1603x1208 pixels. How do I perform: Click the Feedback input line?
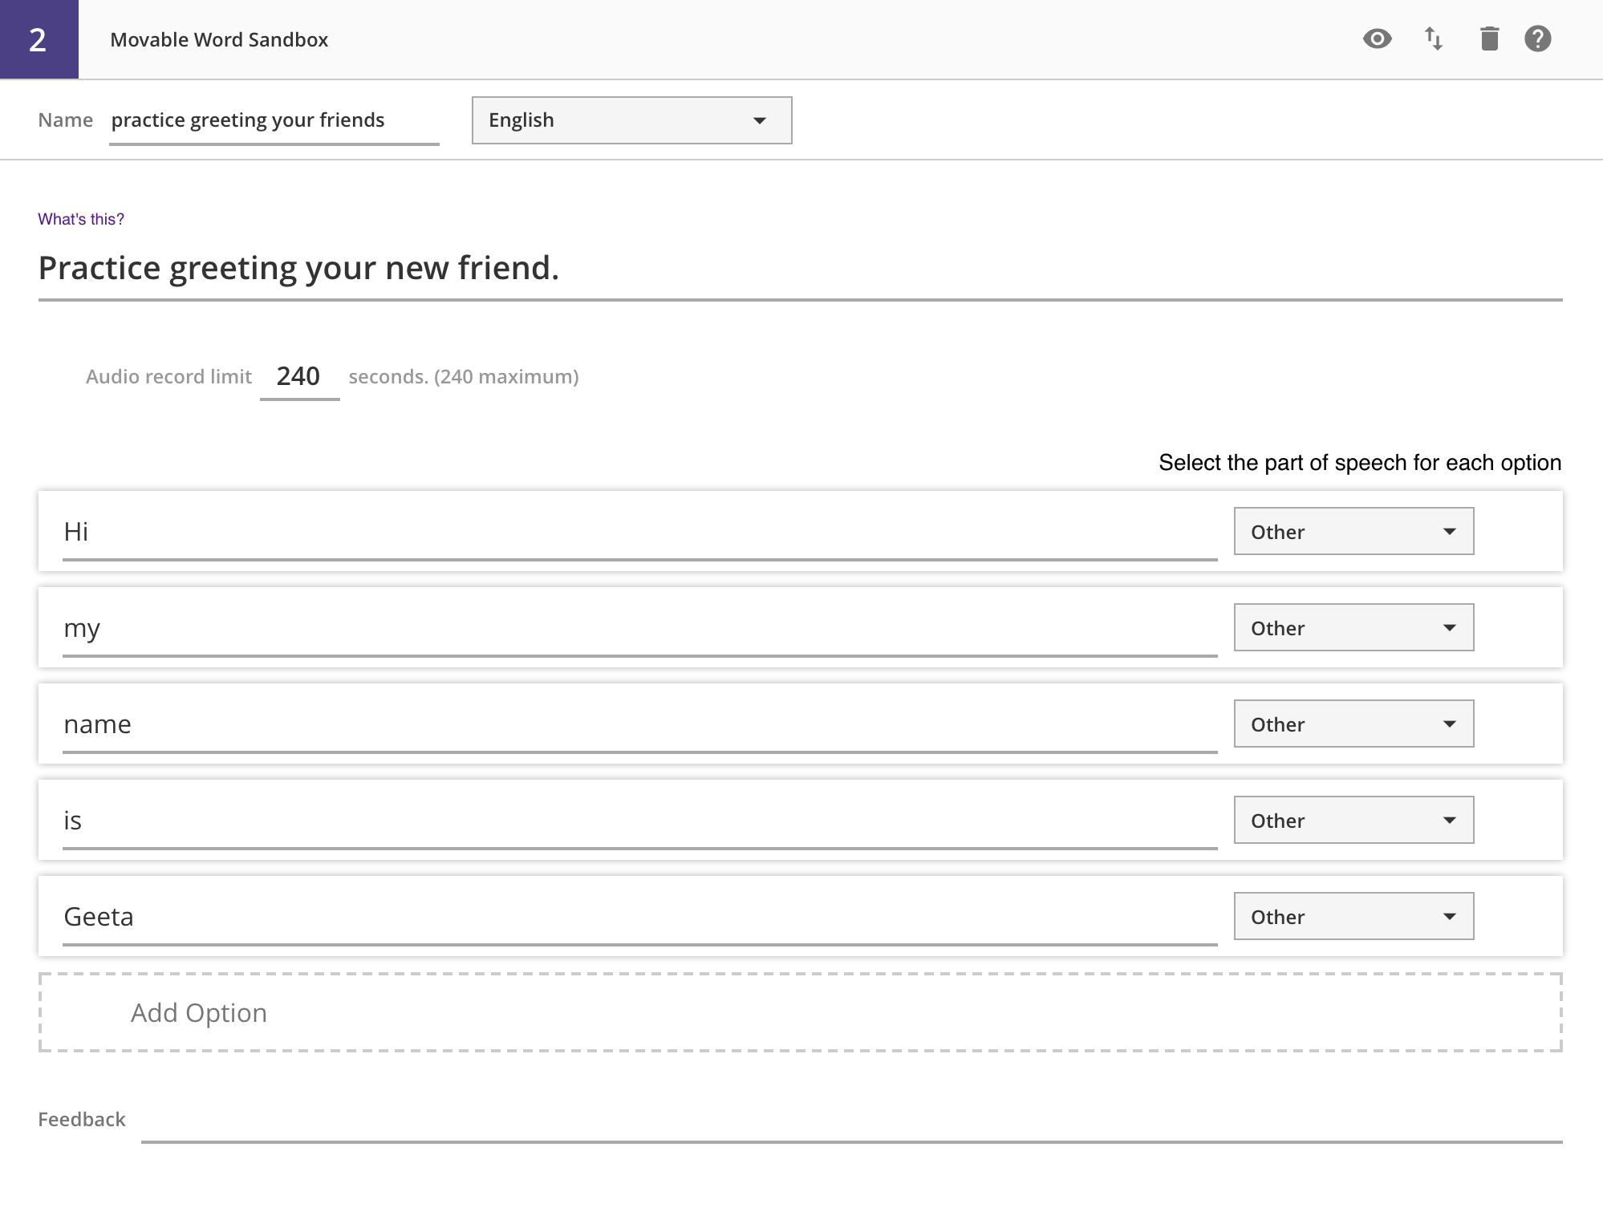[850, 1123]
